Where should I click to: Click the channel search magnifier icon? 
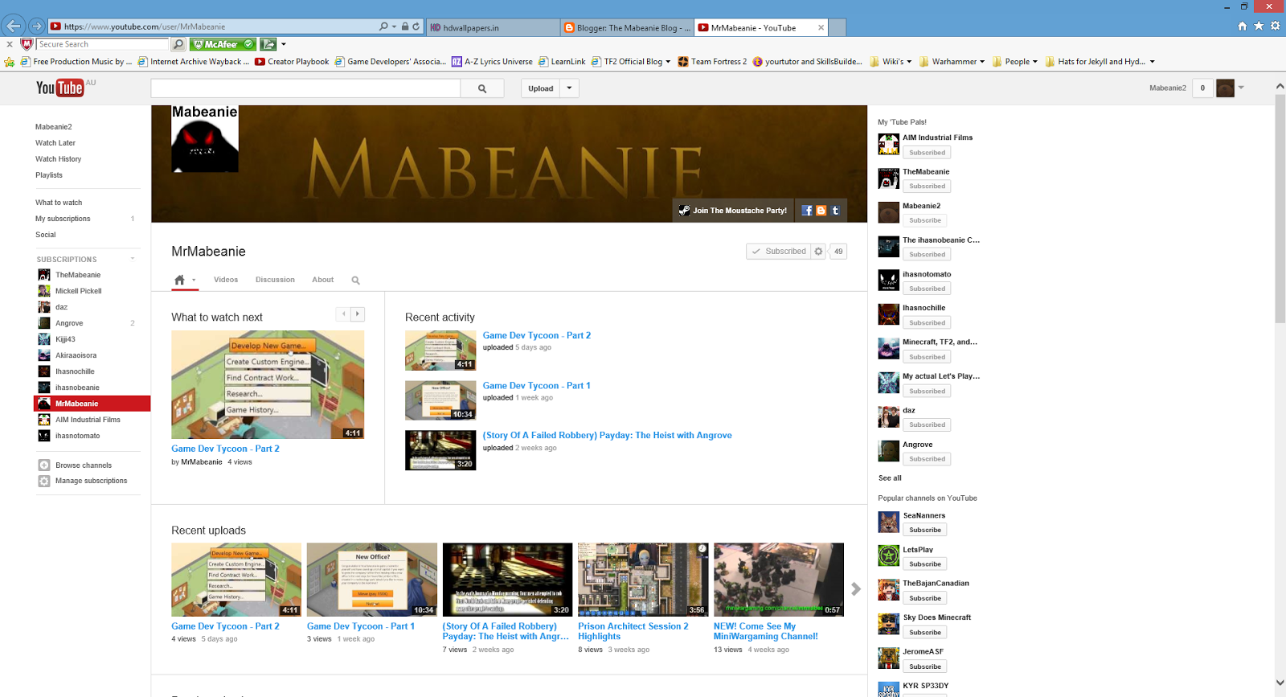355,281
